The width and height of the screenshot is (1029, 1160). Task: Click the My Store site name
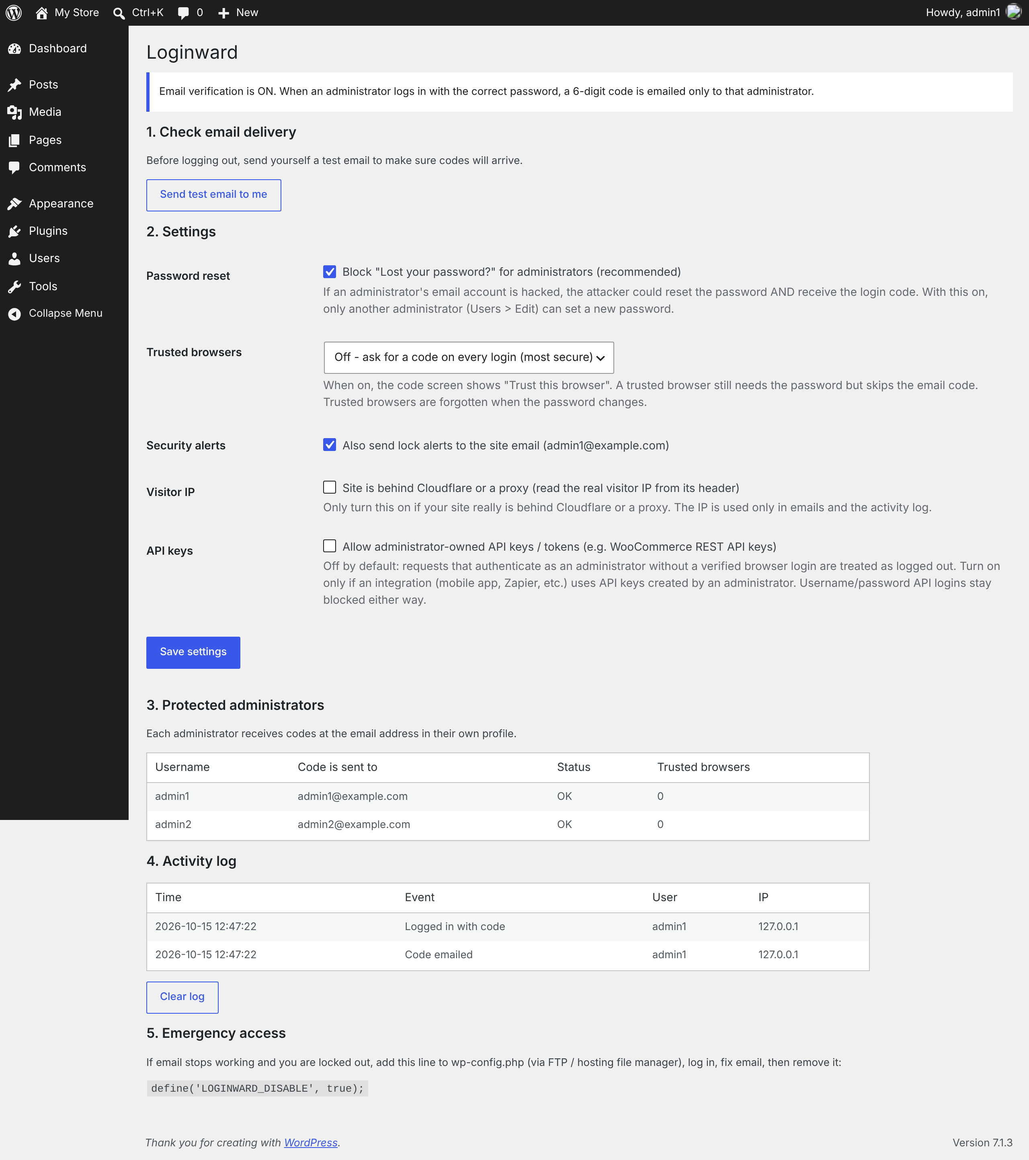(77, 12)
